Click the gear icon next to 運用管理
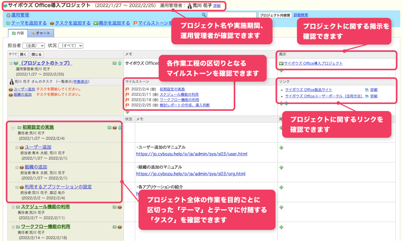 tap(8, 15)
